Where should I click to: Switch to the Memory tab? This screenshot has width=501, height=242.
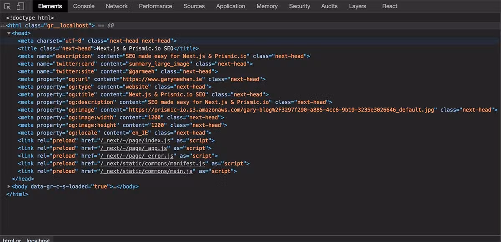pos(267,6)
